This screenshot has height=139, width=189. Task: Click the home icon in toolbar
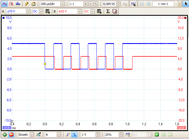34,4
